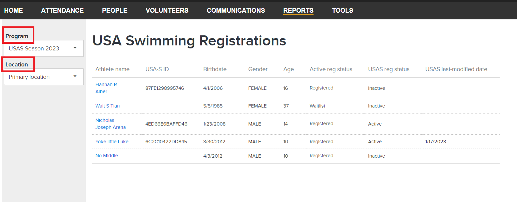Click the Waitlist status for Wait S Tian
The width and height of the screenshot is (517, 202).
[318, 106]
